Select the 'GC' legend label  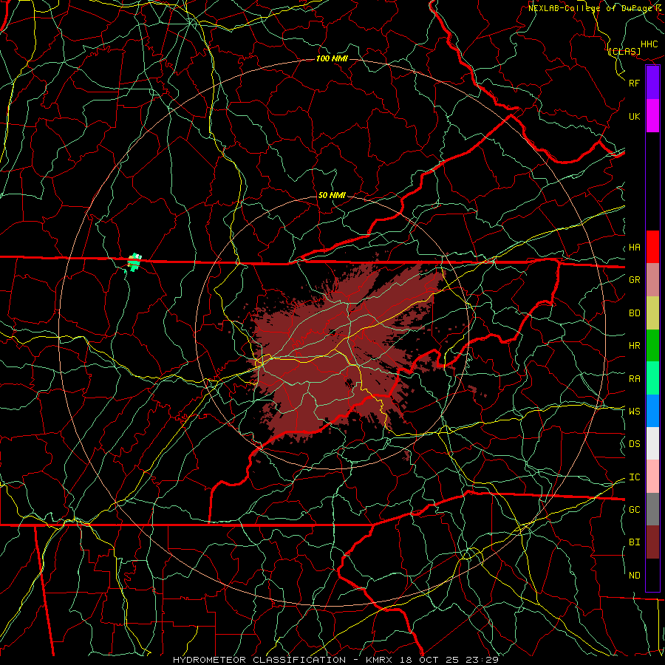point(635,509)
